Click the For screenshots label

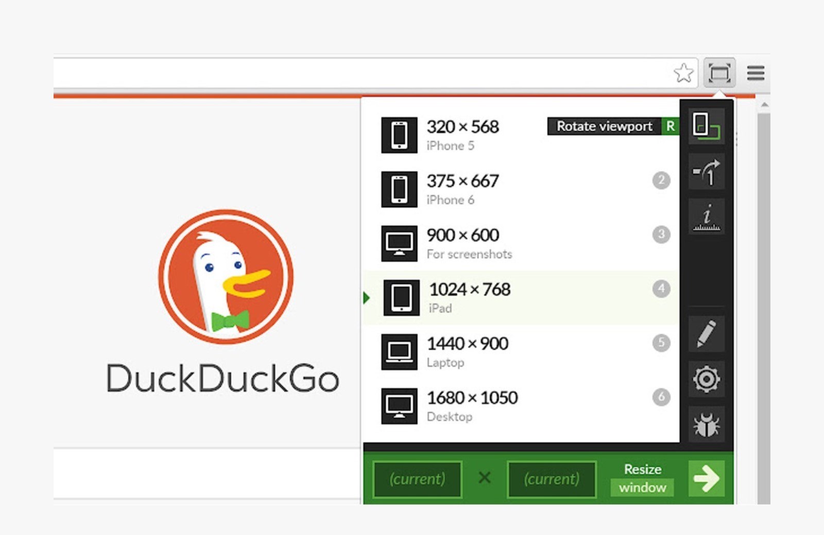(469, 254)
